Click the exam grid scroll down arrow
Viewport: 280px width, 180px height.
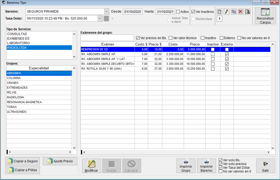(x=273, y=148)
